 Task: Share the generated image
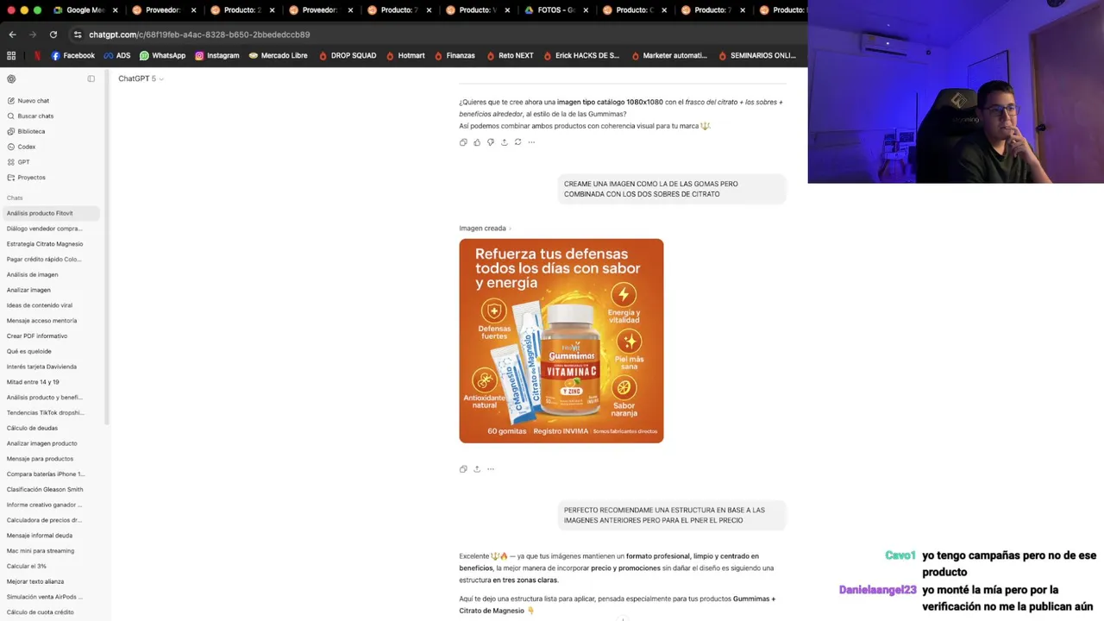coord(477,469)
